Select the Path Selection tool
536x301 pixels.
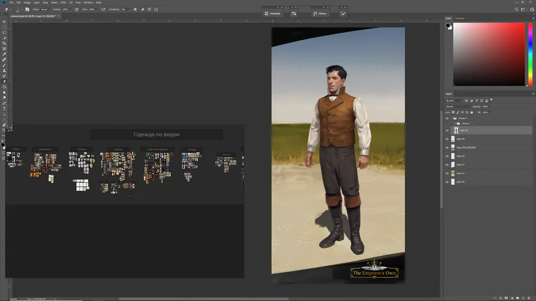tap(4, 114)
